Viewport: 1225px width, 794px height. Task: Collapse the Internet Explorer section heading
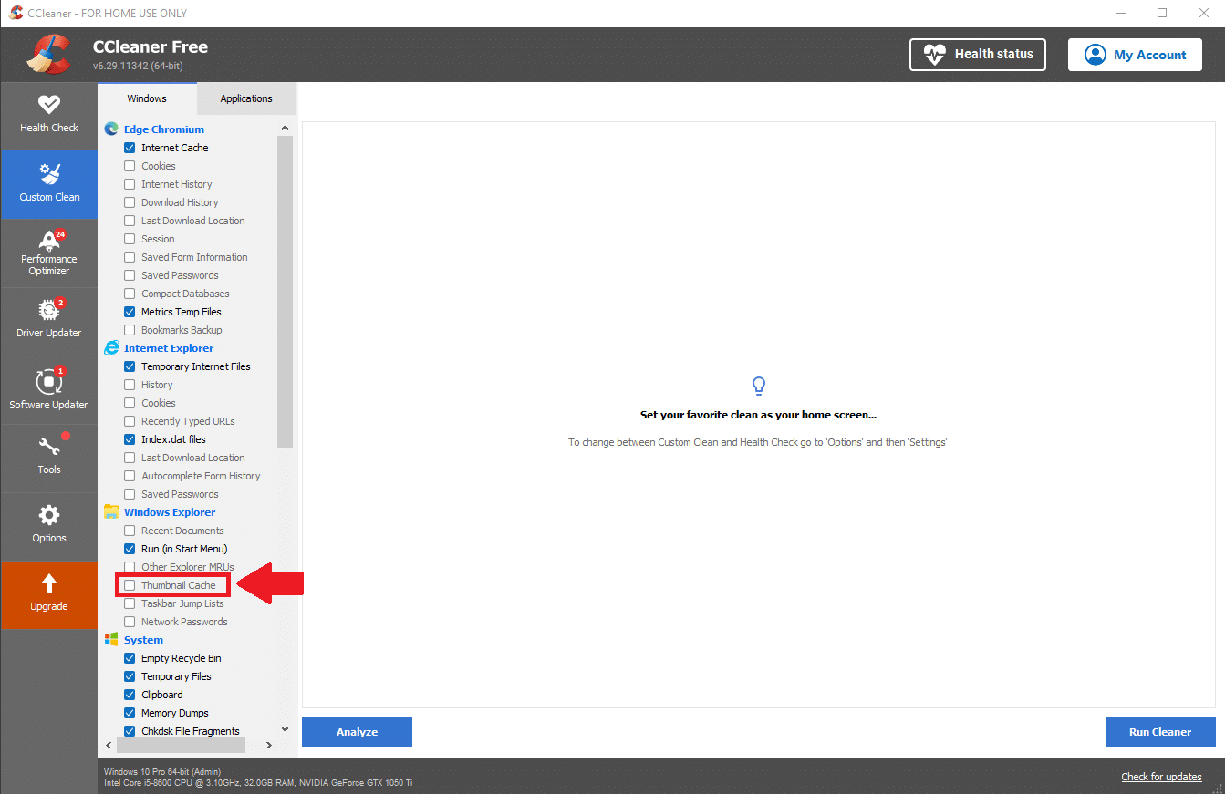point(169,348)
